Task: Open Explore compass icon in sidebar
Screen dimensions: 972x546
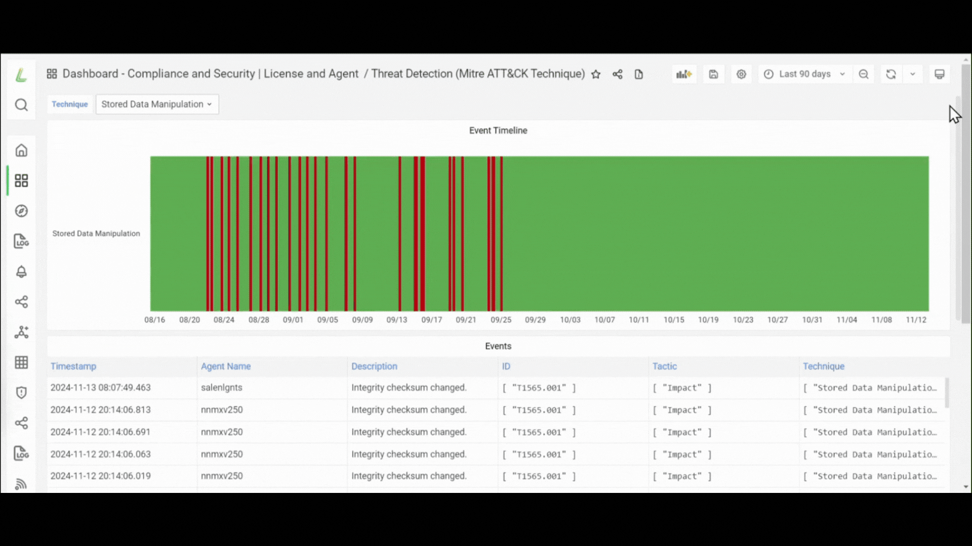Action: [x=21, y=211]
